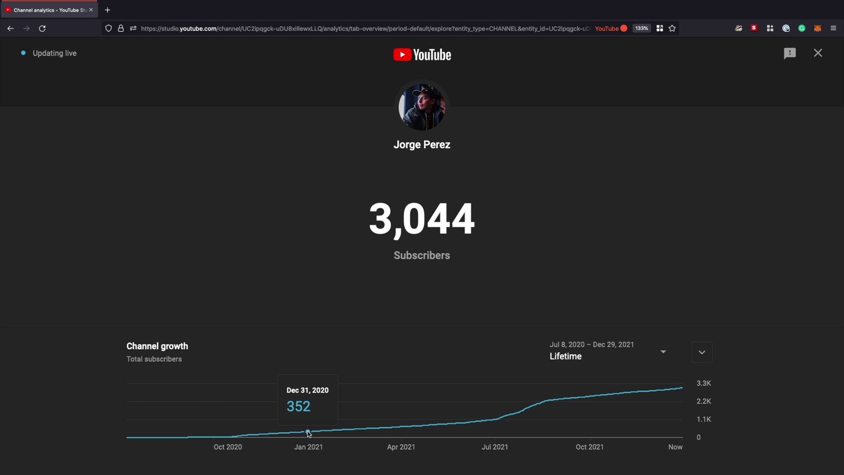Click the Oct 2020 axis label
844x475 pixels.
pos(227,447)
